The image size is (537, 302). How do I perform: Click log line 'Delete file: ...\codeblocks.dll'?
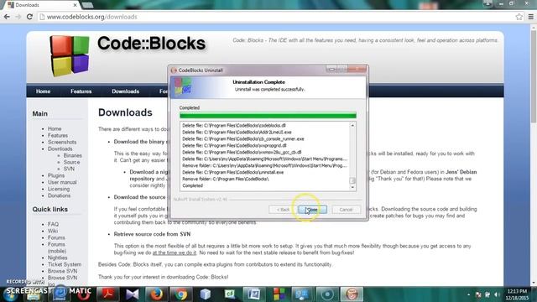coord(234,126)
